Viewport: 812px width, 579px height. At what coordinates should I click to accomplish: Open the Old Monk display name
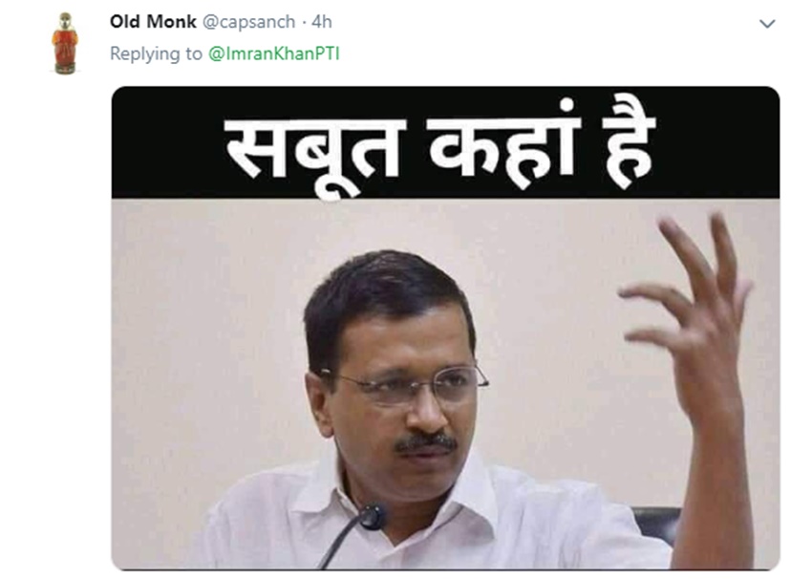coord(153,22)
